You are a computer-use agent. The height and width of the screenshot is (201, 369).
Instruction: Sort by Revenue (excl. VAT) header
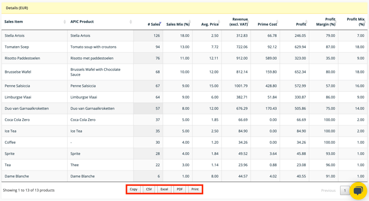238,21
